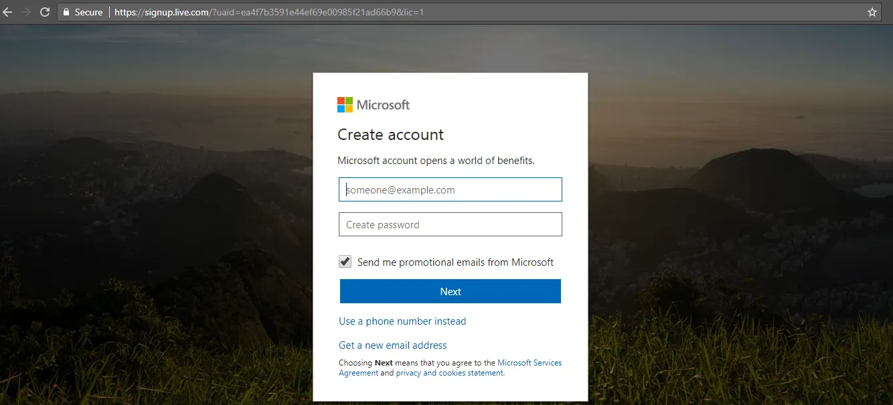The image size is (893, 405).
Task: Reload the signup page
Action: [x=45, y=12]
